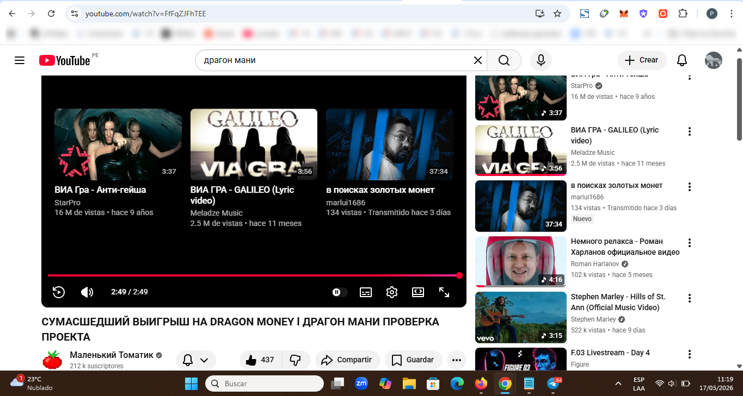The image size is (743, 396).
Task: Clear the search box text
Action: click(x=477, y=60)
